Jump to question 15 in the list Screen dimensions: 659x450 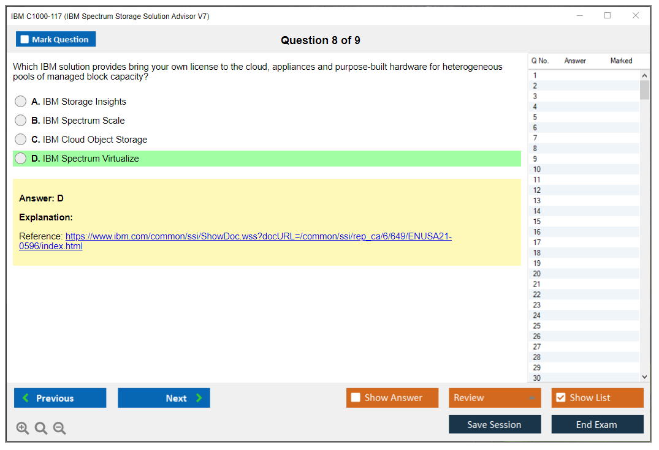pos(537,222)
